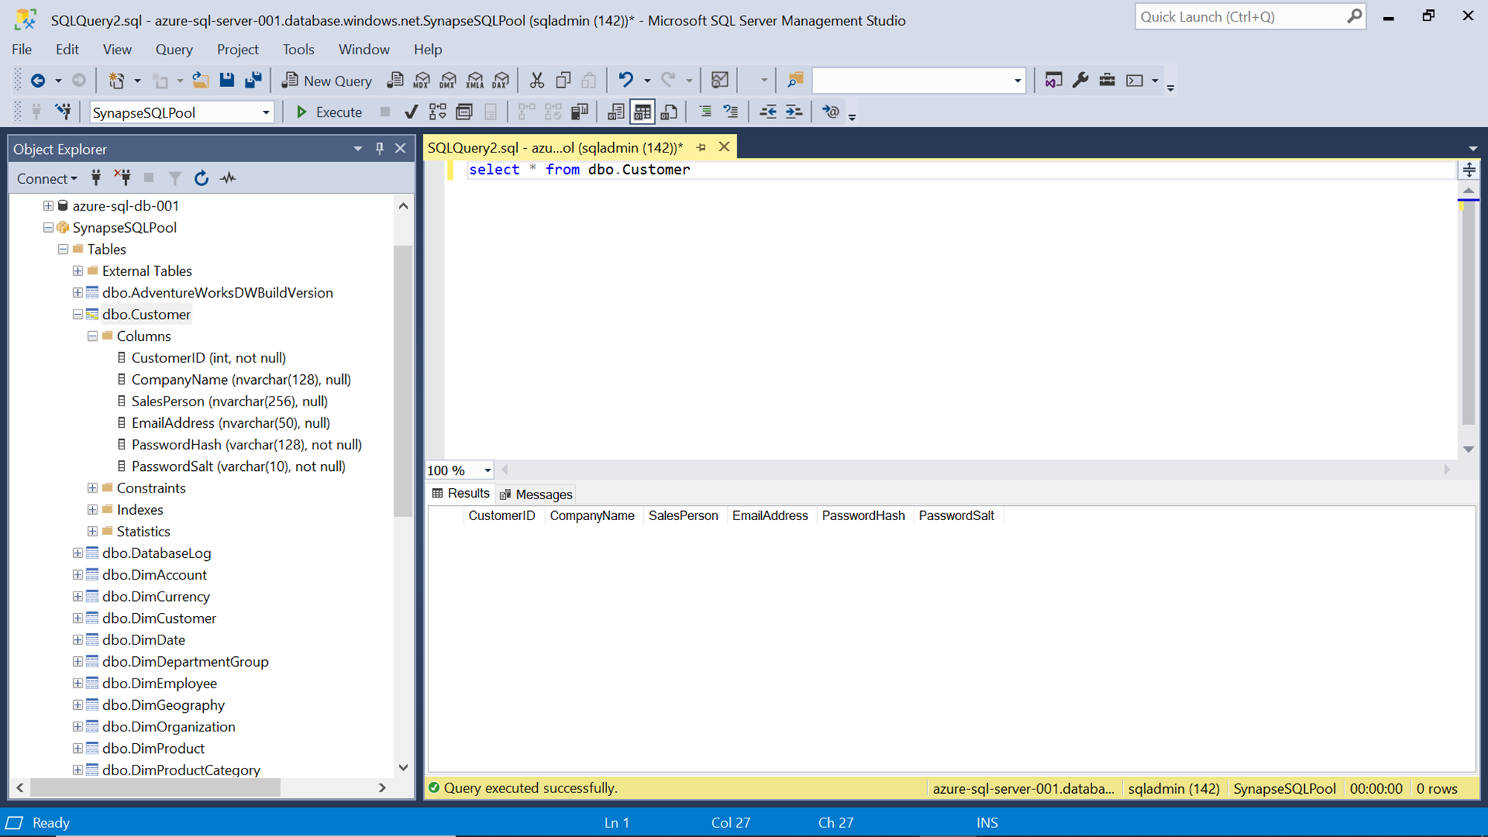Switch to the Messages tab

(536, 495)
